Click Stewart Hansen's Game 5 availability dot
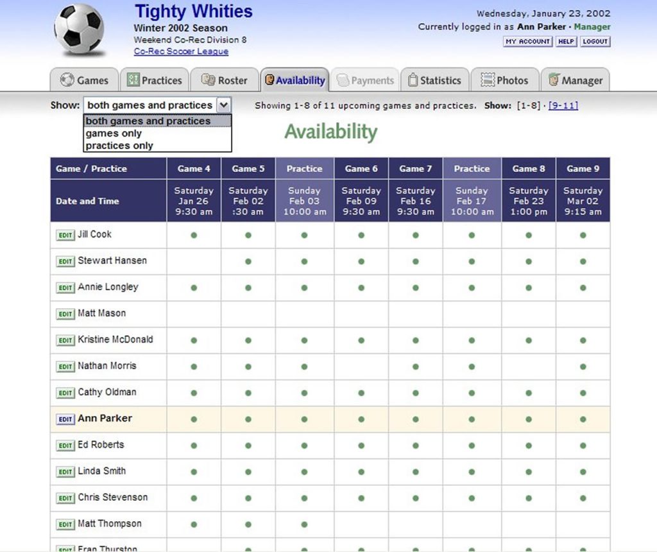657x552 pixels. [x=248, y=261]
